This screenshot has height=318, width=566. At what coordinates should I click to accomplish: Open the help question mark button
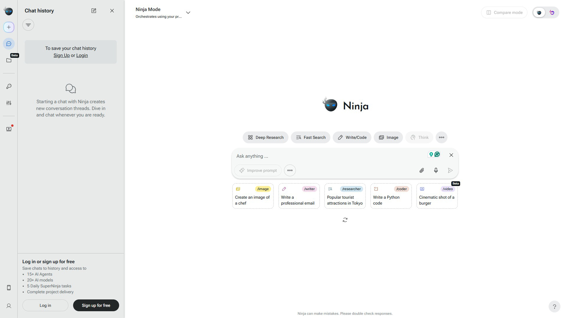click(555, 307)
